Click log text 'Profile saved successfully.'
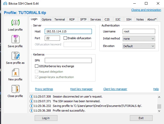164x124 pixels. click(x=69, y=111)
